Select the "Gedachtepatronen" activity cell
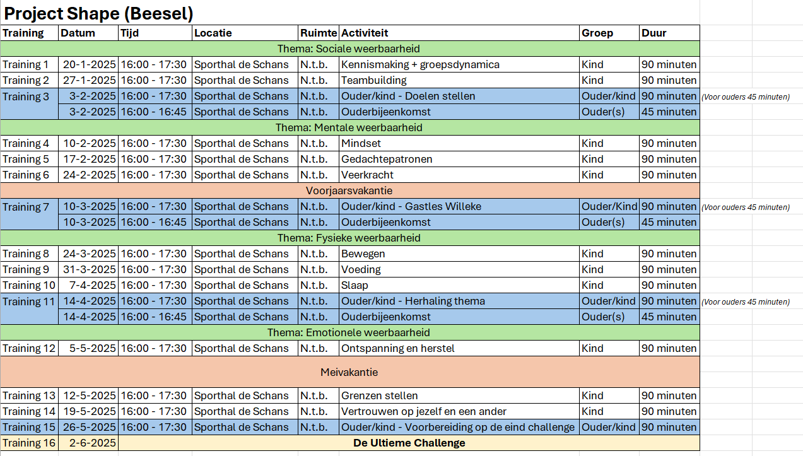This screenshot has height=456, width=803. tap(459, 159)
